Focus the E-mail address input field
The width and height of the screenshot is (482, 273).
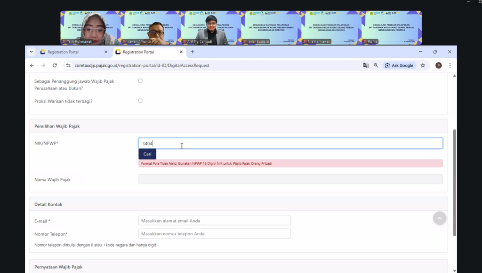pos(214,221)
